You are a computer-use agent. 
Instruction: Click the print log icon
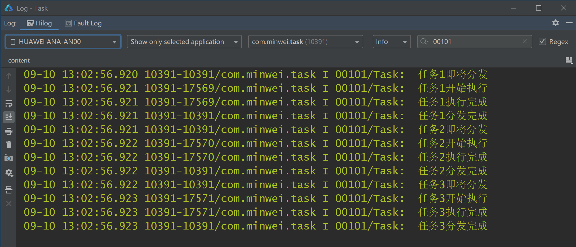pos(9,131)
